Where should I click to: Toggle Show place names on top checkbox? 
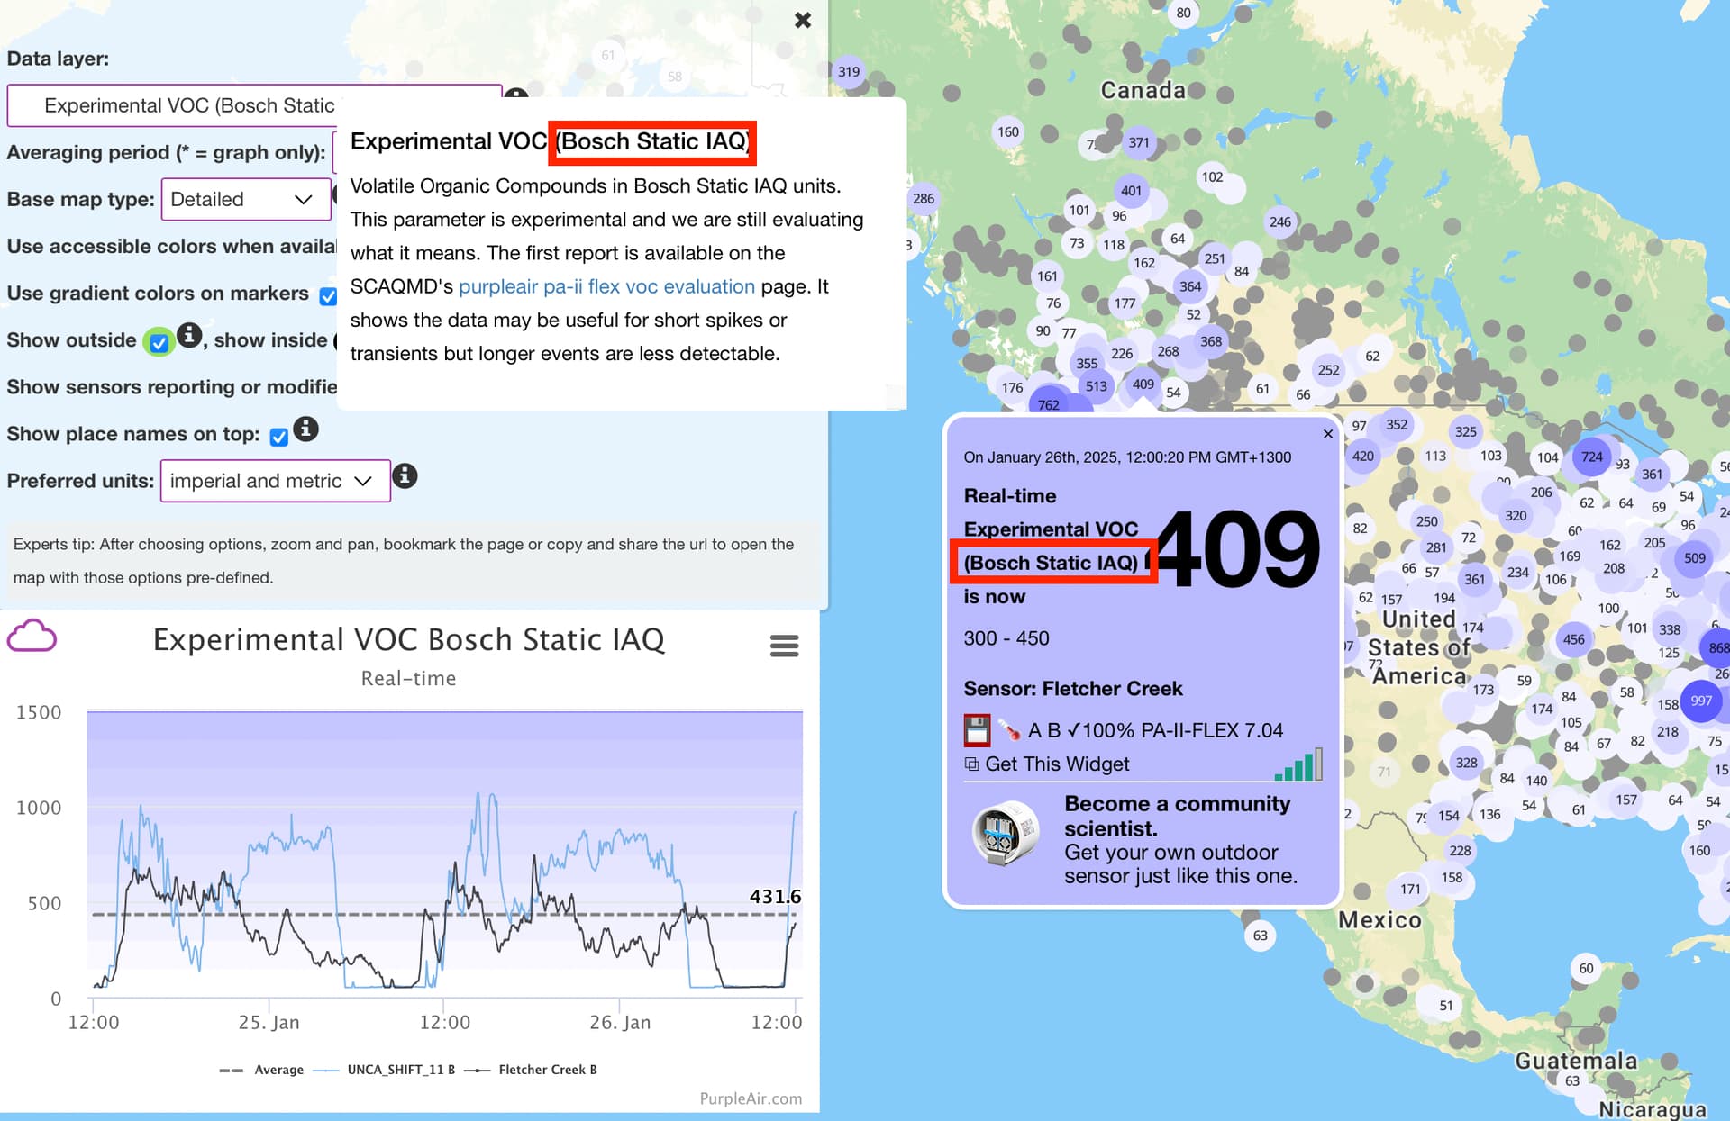(x=279, y=437)
